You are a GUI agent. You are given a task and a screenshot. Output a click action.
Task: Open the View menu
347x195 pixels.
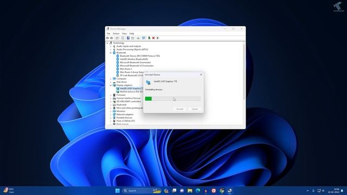click(x=124, y=34)
